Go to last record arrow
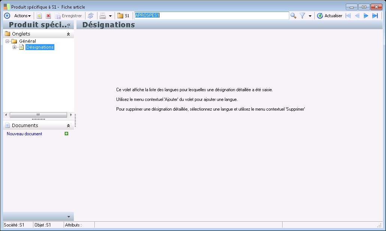Viewport: 386px width, 231px height. 375,16
